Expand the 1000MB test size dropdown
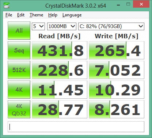 (x=62, y=26)
